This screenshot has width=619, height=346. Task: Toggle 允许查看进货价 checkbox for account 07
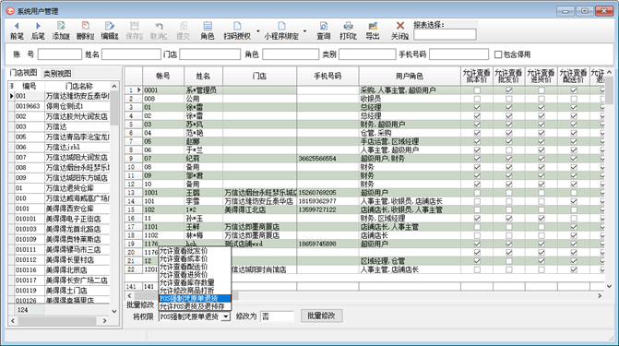pyautogui.click(x=542, y=159)
